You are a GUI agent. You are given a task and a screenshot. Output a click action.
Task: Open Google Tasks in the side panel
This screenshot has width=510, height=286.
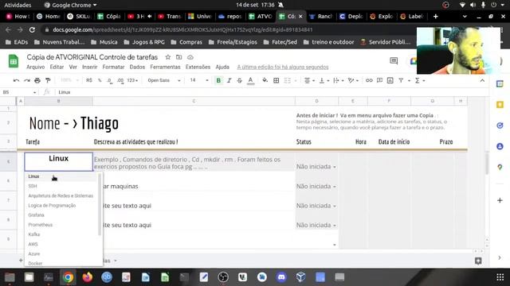500,126
